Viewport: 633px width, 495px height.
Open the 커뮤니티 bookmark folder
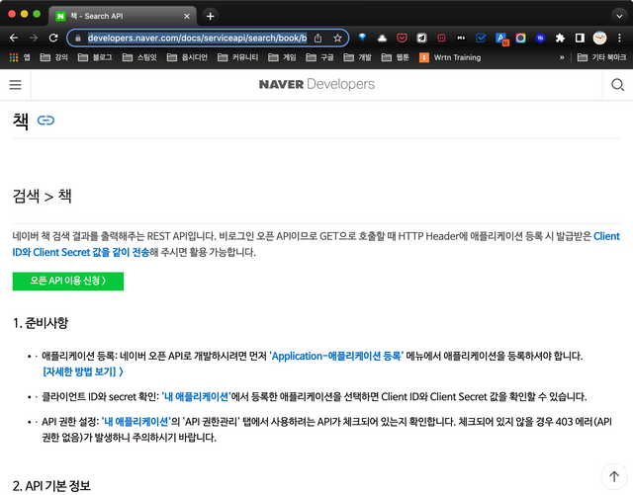click(x=237, y=57)
